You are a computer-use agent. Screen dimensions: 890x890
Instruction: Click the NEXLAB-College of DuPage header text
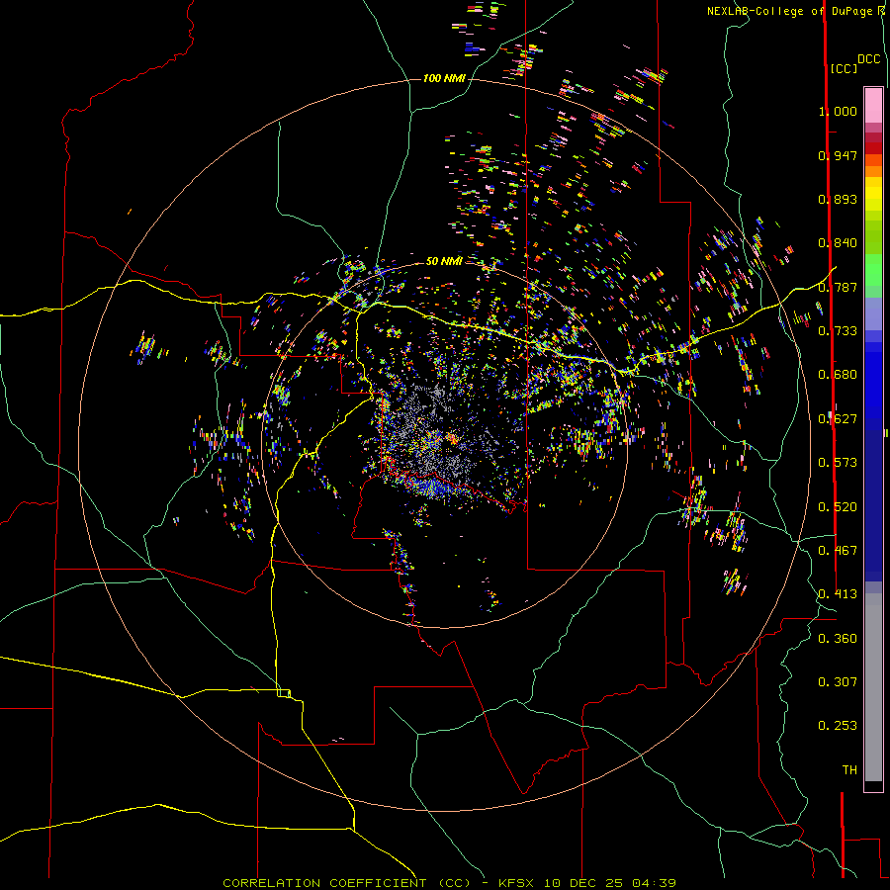click(x=791, y=11)
